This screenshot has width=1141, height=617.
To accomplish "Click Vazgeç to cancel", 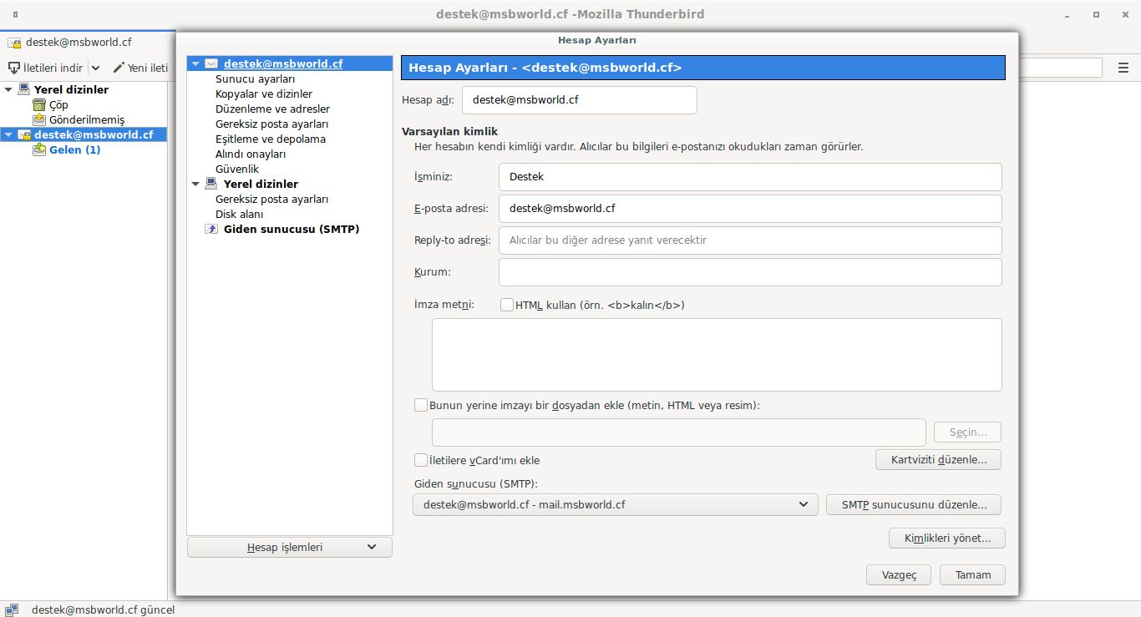I will pyautogui.click(x=899, y=574).
